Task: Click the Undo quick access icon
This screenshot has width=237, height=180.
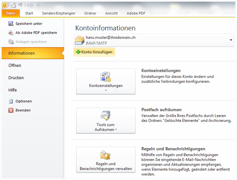Action: [20, 5]
